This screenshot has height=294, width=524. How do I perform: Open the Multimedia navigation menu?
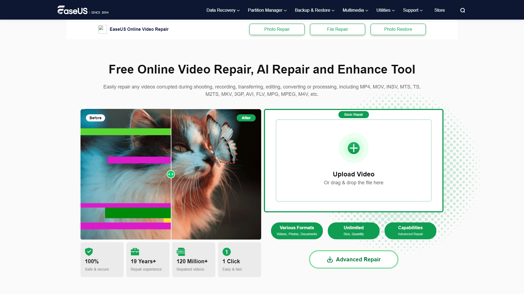355,10
